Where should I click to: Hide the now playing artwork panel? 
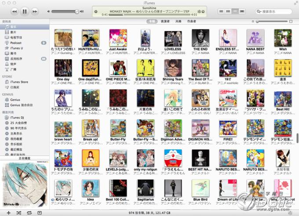click(40, 213)
